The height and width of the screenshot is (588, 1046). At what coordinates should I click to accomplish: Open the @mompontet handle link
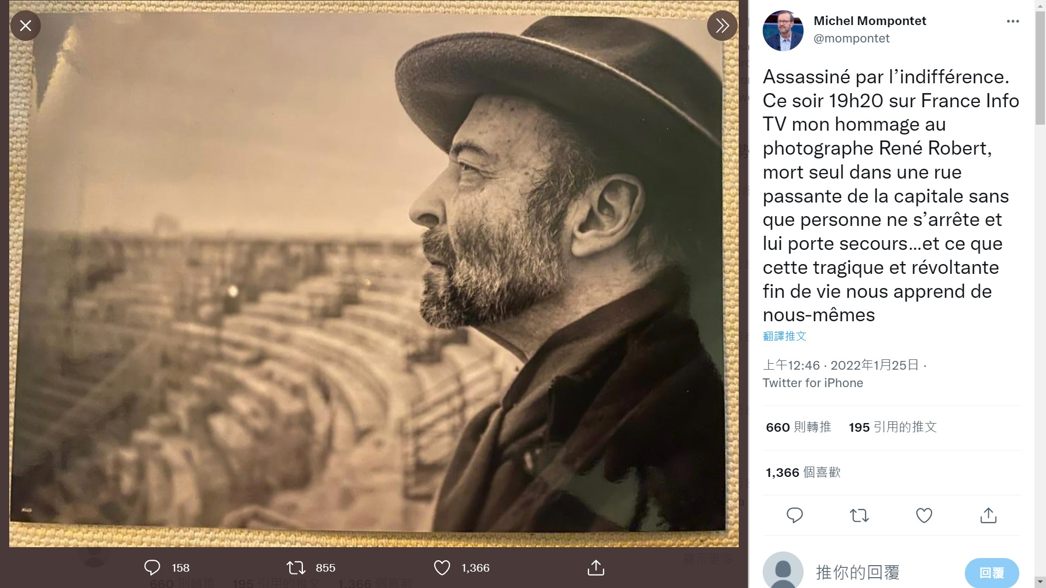tap(852, 38)
